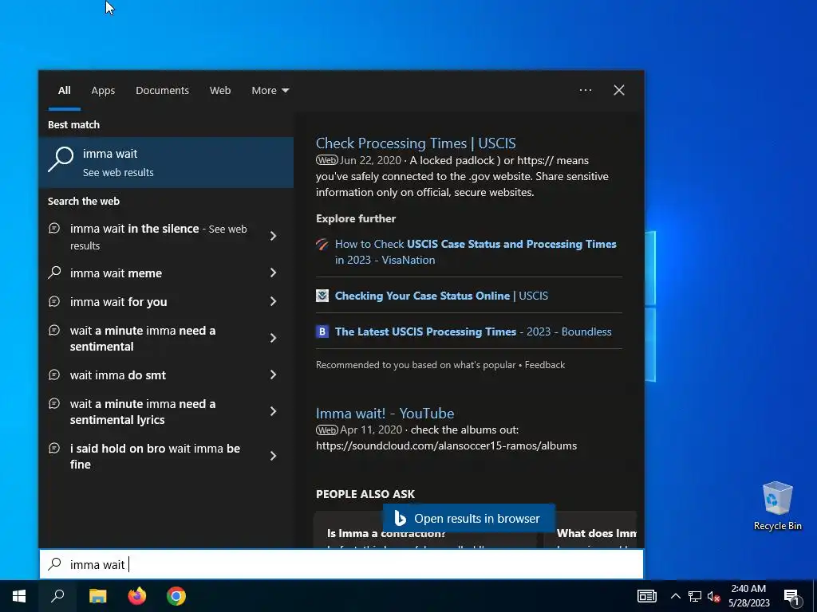Click the Boundless 'B' favicon icon

[322, 331]
